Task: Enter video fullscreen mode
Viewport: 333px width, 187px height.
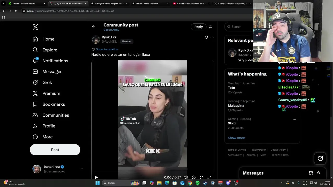Action: 209,177
